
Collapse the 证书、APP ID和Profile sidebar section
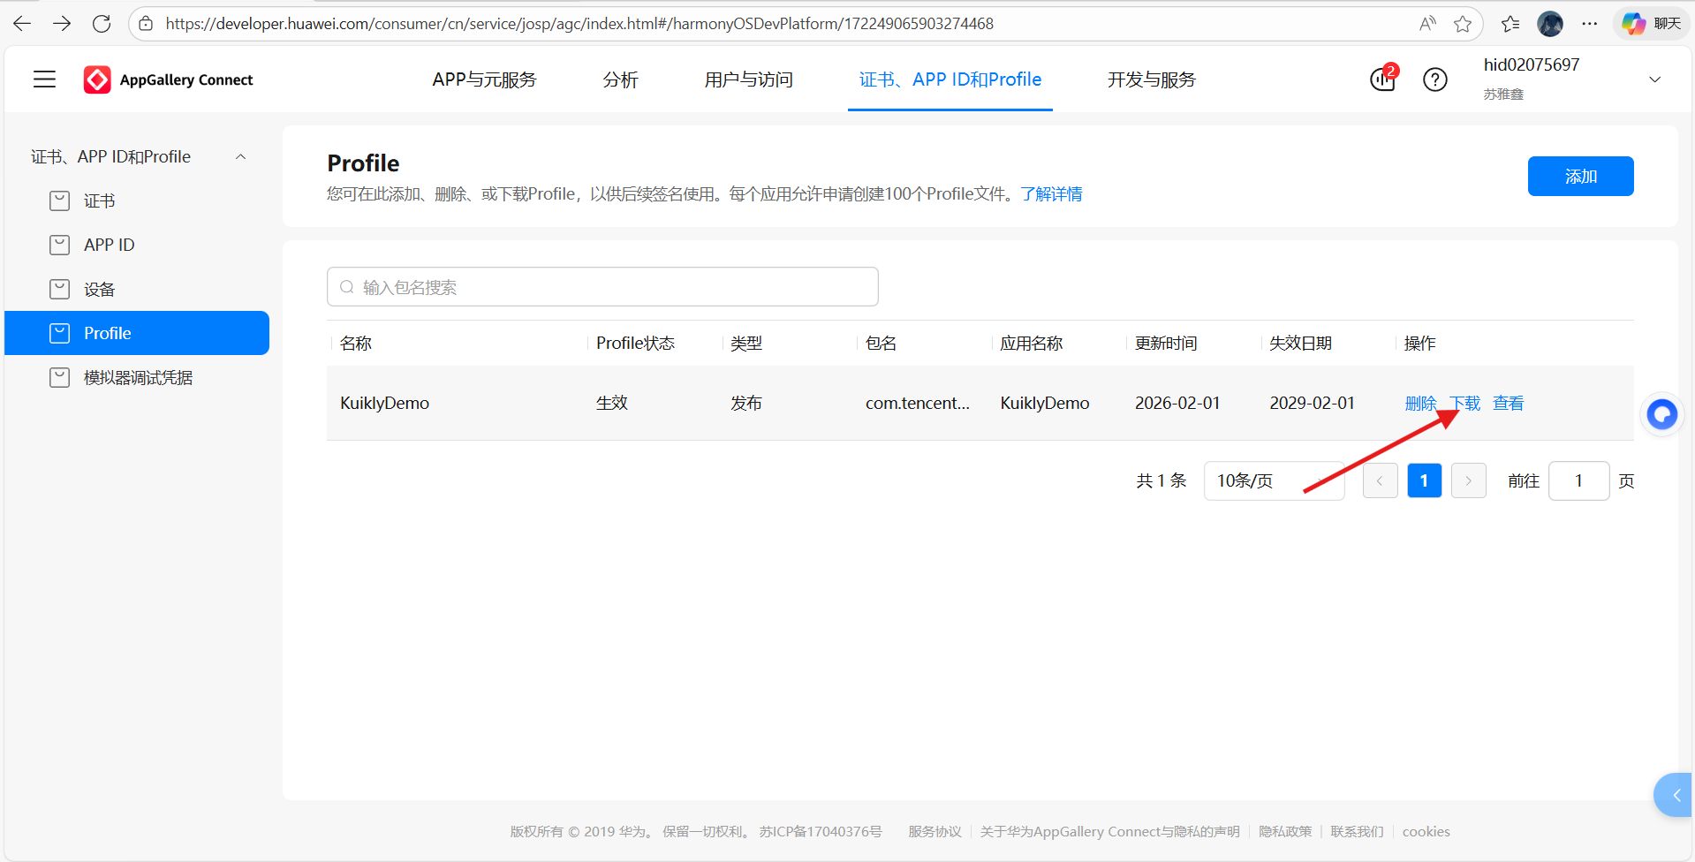click(x=240, y=156)
